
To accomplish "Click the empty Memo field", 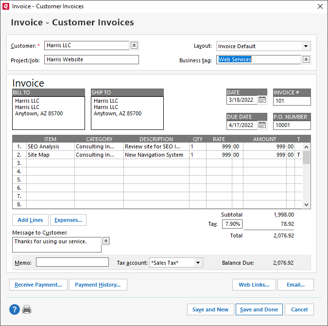I will point(72,262).
